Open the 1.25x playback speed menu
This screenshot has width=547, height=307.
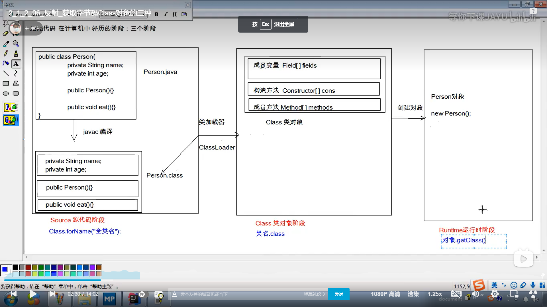[x=434, y=294]
